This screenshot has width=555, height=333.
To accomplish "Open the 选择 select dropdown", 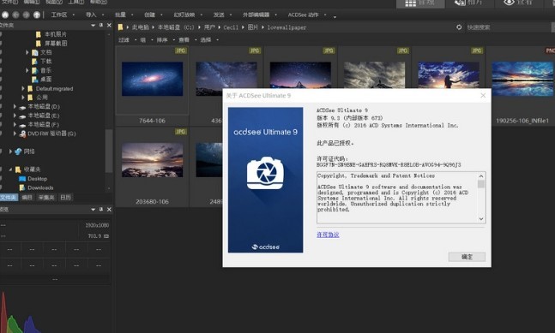I will (209, 40).
